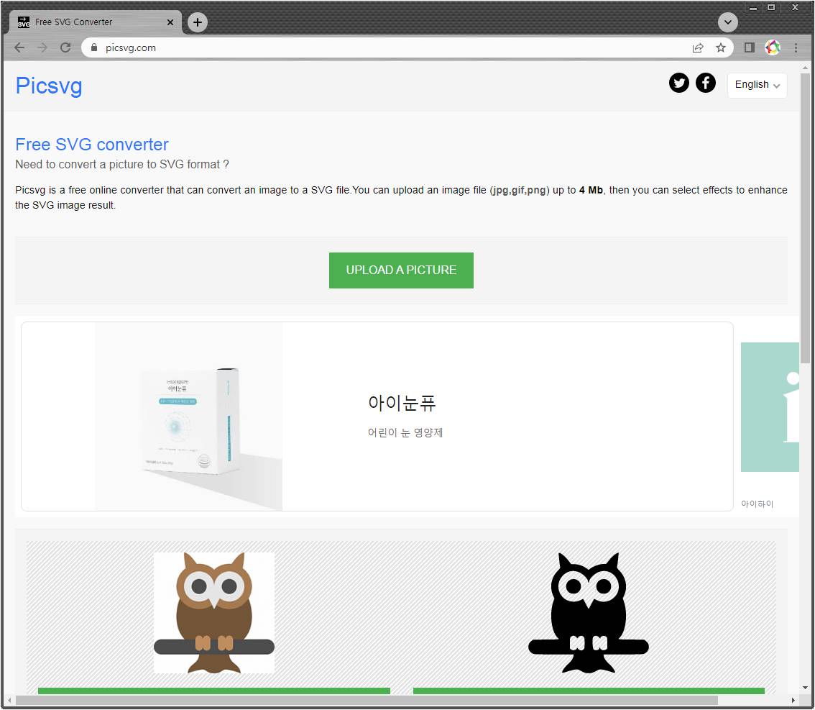The height and width of the screenshot is (710, 815).
Task: Go back using browser back arrow
Action: click(x=19, y=47)
